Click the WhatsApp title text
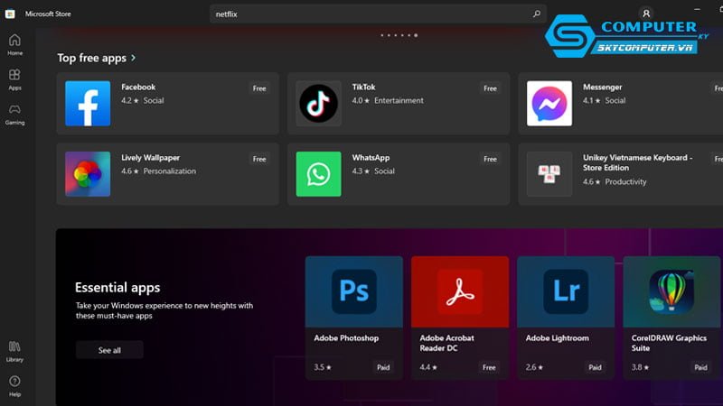The height and width of the screenshot is (406, 723). coord(371,157)
